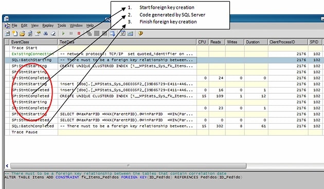
Task: Open the Edit menu
Action: [x=24, y=26]
